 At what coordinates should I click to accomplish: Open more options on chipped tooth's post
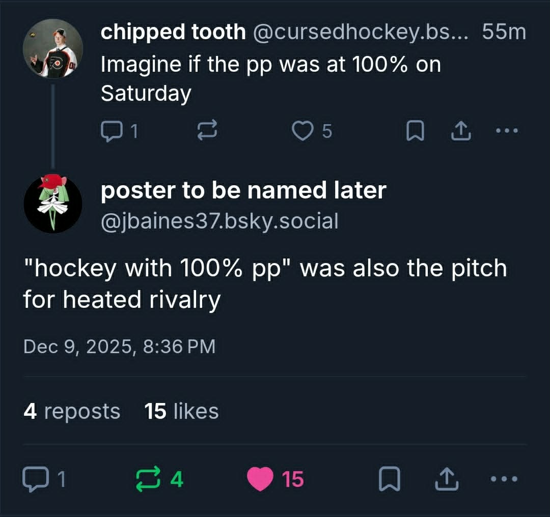pos(507,131)
